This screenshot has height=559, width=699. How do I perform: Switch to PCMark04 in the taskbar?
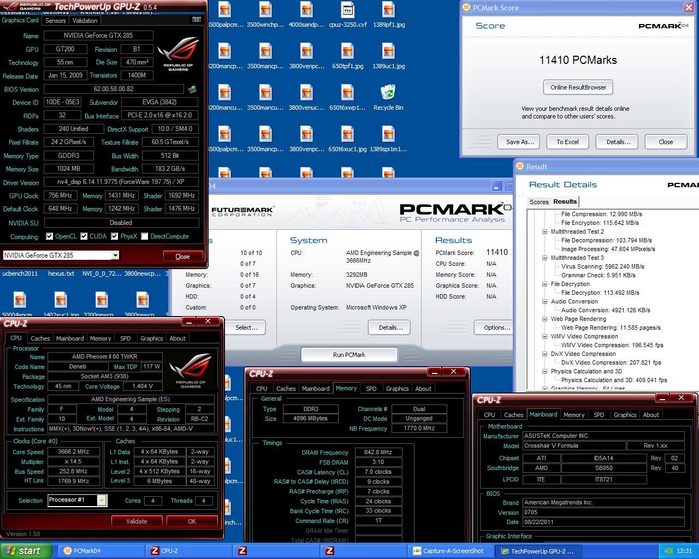tap(101, 551)
